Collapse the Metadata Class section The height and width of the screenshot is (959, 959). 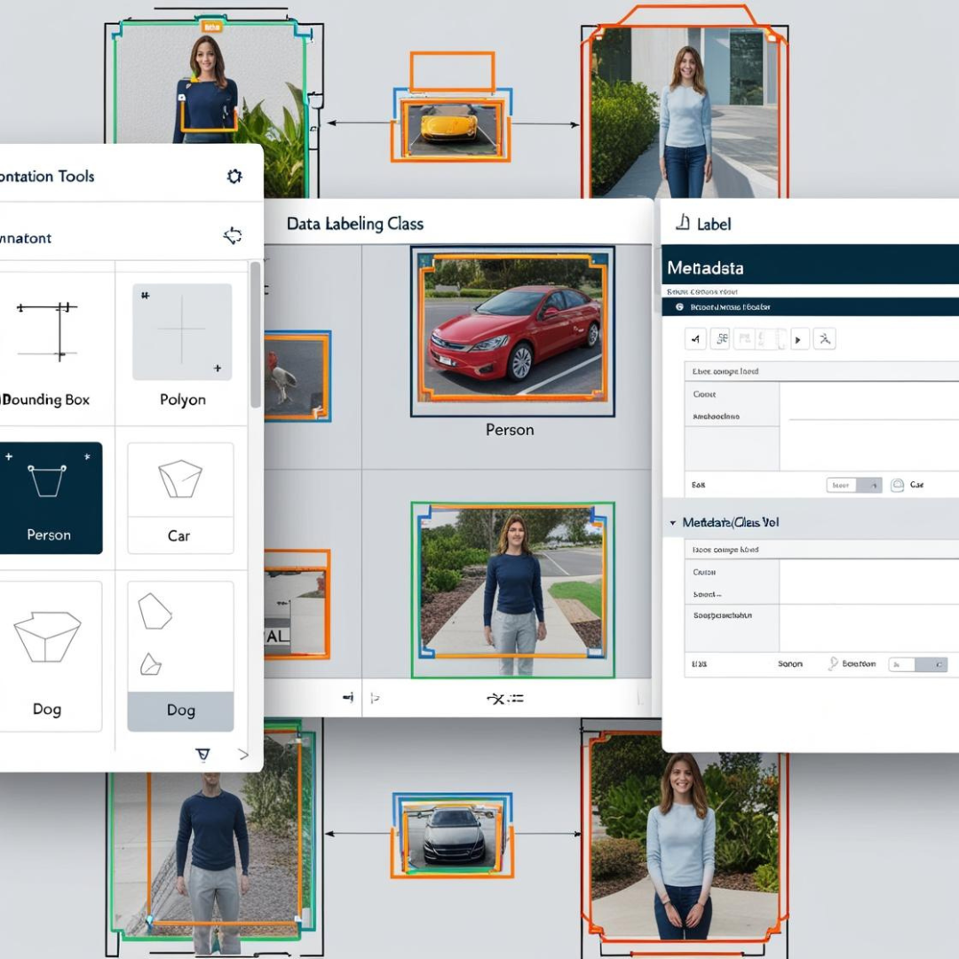coord(672,523)
